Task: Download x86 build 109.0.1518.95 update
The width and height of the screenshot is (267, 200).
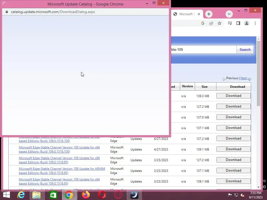Action: click(233, 160)
